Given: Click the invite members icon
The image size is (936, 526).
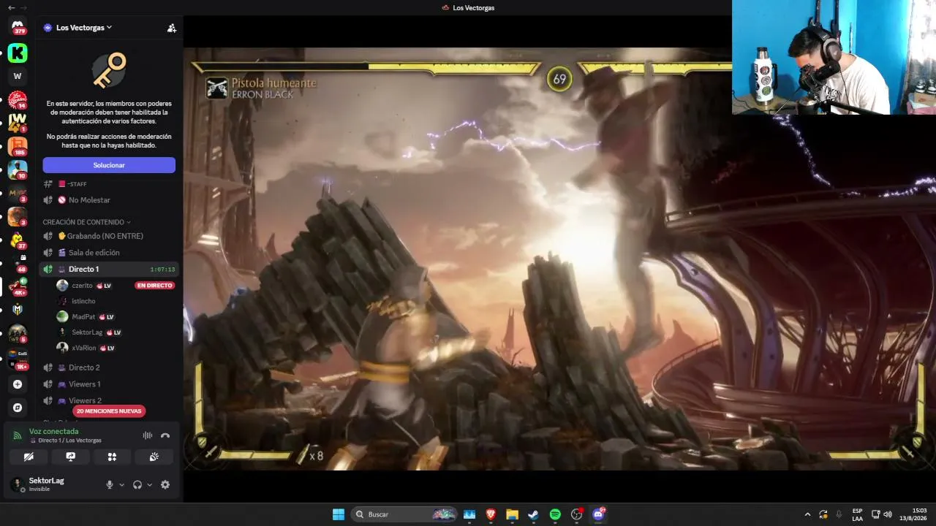Looking at the screenshot, I should [172, 28].
